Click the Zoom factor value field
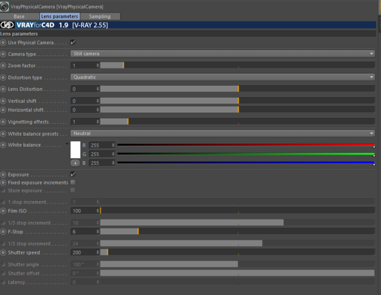 click(x=83, y=65)
